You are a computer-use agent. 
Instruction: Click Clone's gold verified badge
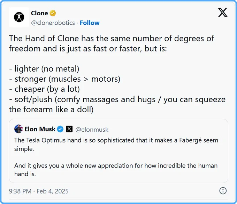pos(53,13)
